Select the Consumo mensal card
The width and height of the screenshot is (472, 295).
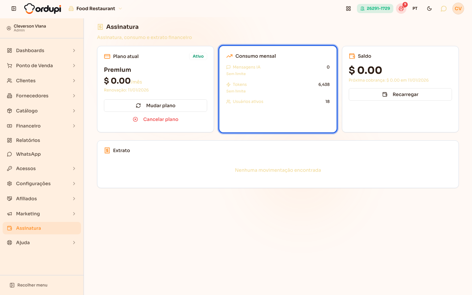point(278,89)
